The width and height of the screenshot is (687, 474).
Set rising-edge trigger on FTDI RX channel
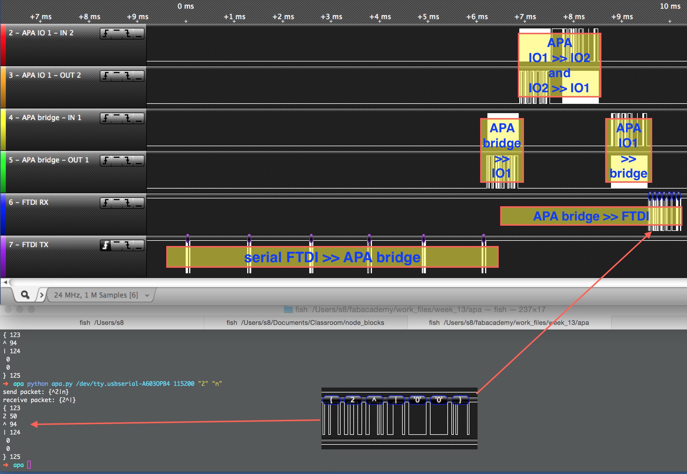106,203
